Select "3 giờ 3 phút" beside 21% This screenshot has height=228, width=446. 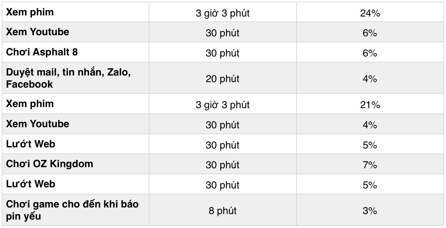pos(223,105)
